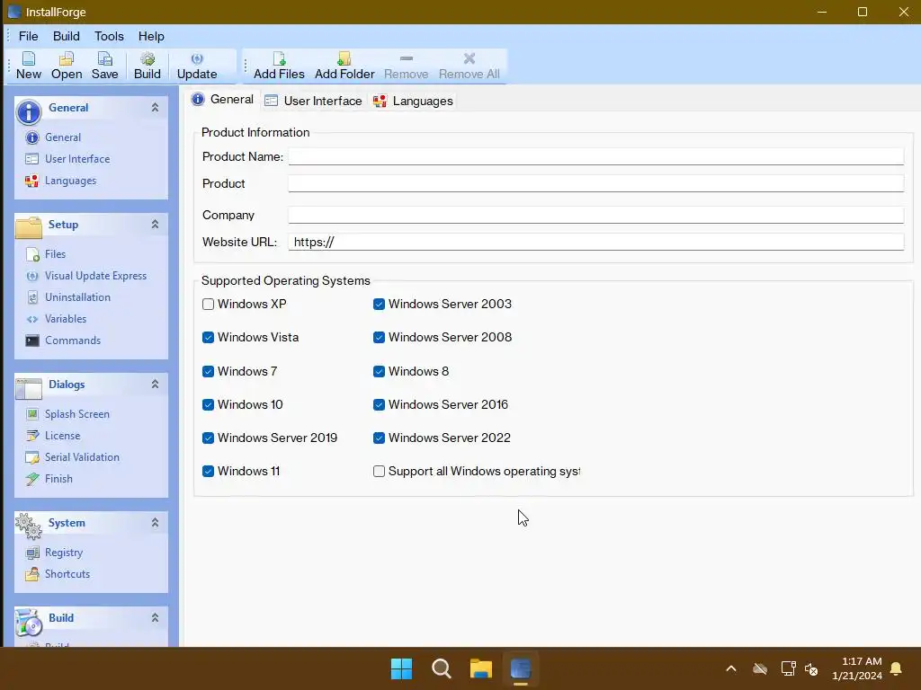This screenshot has height=690, width=921.
Task: Open Finish dialog settings
Action: pos(58,480)
